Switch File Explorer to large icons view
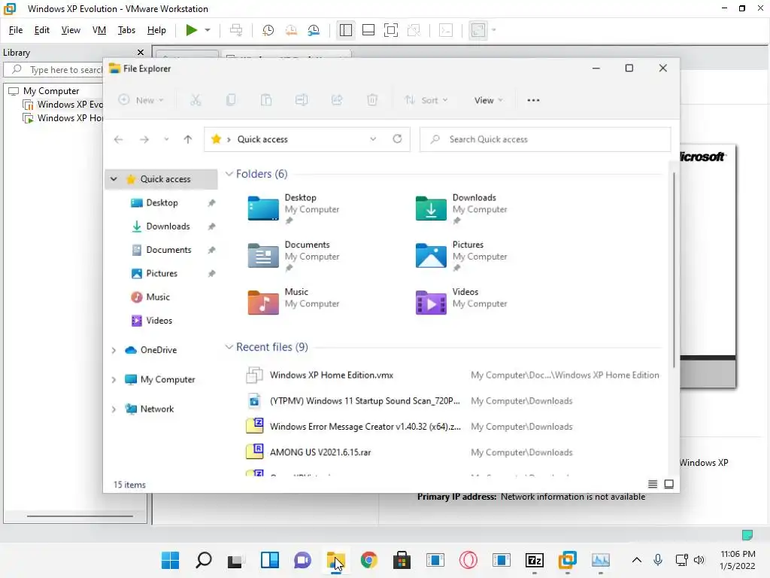Image resolution: width=770 pixels, height=578 pixels. [668, 485]
